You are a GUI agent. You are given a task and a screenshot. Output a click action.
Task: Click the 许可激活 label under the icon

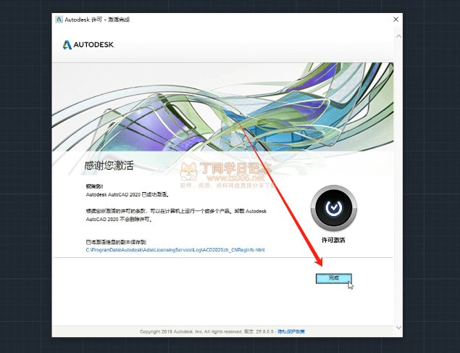click(333, 241)
